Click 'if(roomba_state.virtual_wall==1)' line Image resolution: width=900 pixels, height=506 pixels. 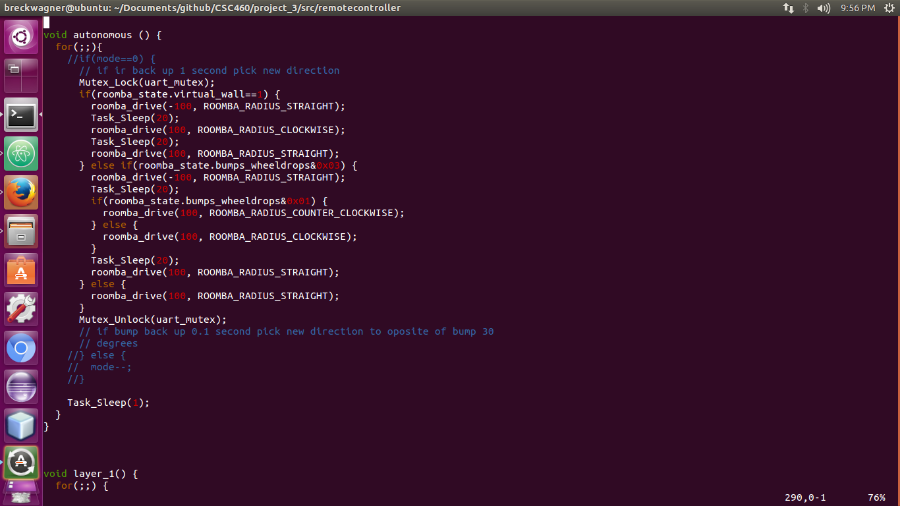click(x=180, y=94)
